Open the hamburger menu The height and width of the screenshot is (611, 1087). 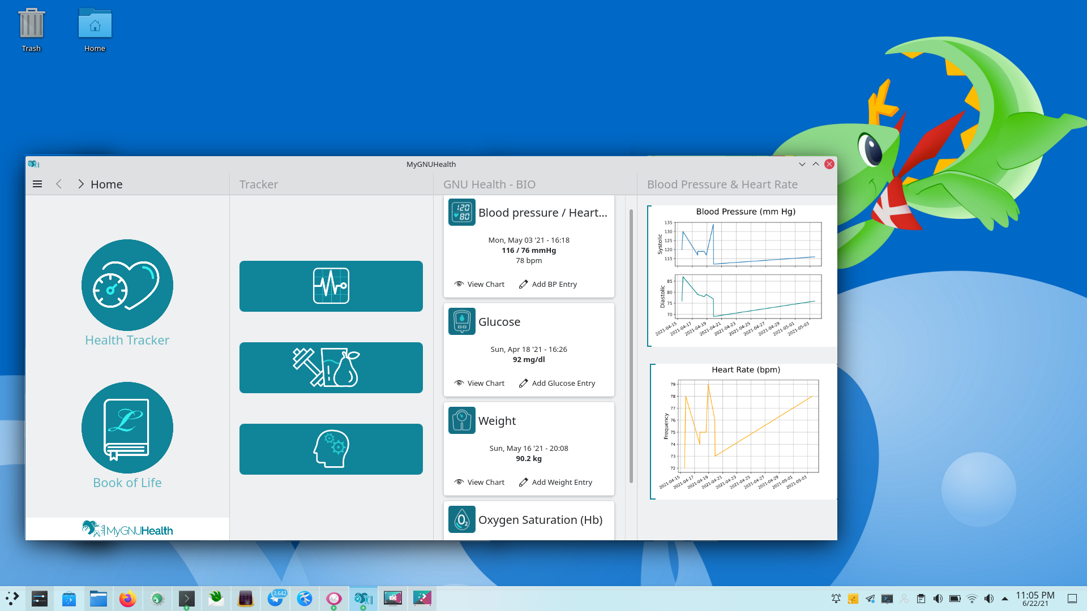click(37, 184)
